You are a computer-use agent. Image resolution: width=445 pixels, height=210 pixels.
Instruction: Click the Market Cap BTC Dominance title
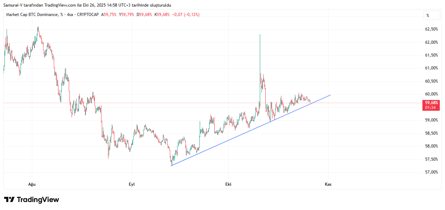(32, 15)
